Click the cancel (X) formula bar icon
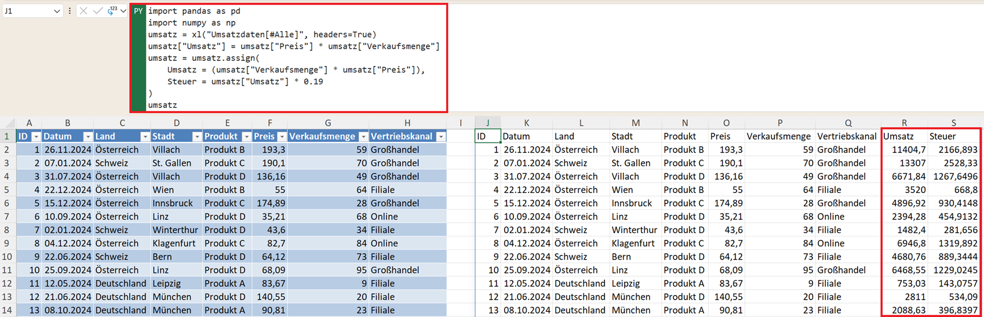Viewport: 984px width, 317px height. [83, 11]
